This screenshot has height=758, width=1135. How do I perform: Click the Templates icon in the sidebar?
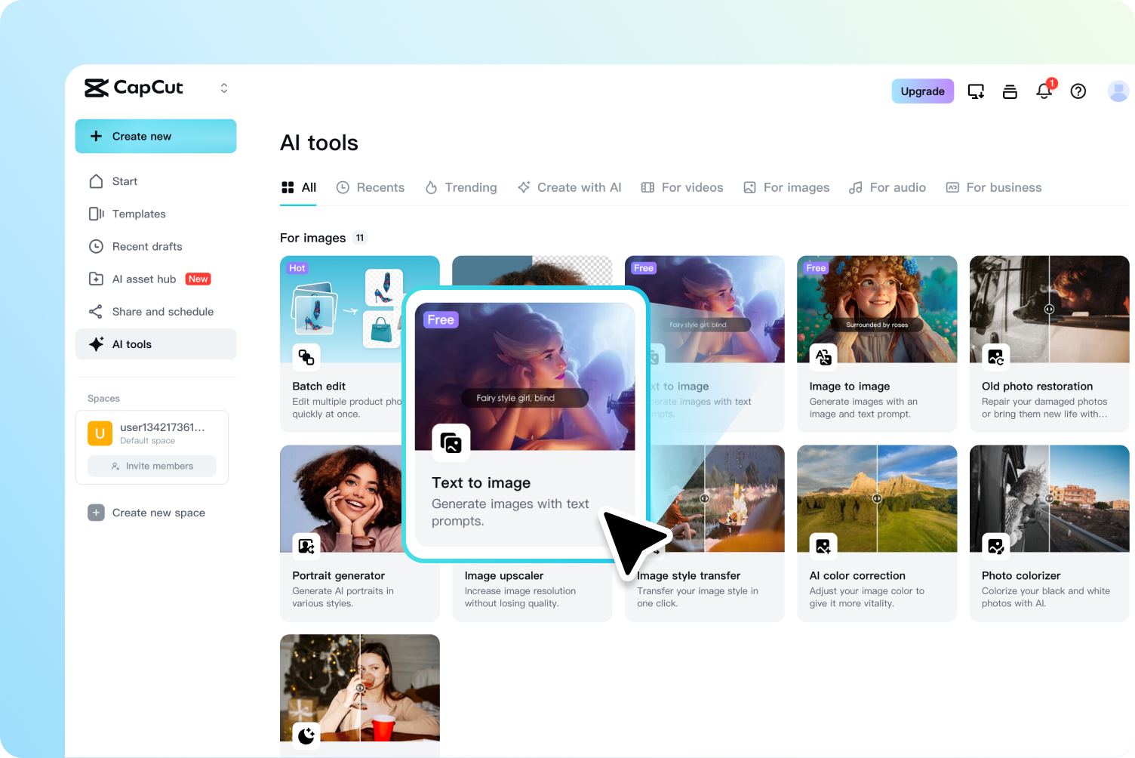pyautogui.click(x=97, y=214)
